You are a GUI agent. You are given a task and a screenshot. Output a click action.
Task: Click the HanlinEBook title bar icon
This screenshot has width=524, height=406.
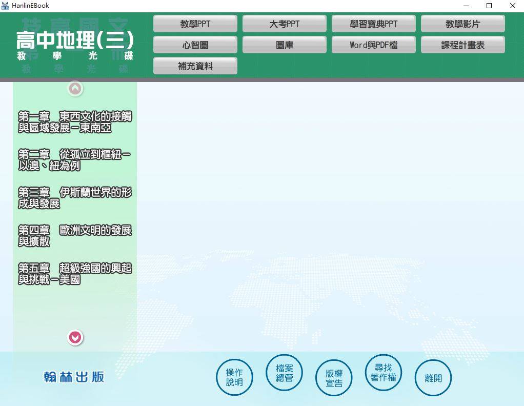(5, 5)
